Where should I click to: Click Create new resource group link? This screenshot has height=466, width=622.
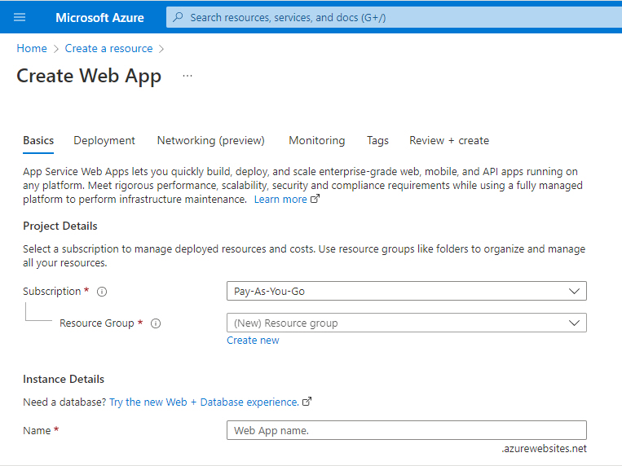253,341
